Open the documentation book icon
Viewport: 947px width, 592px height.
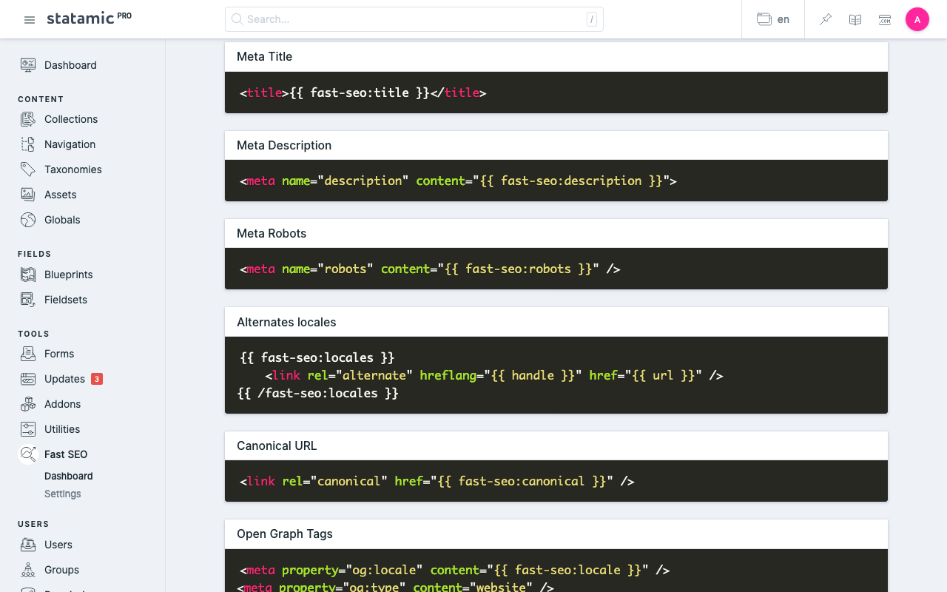(x=855, y=20)
